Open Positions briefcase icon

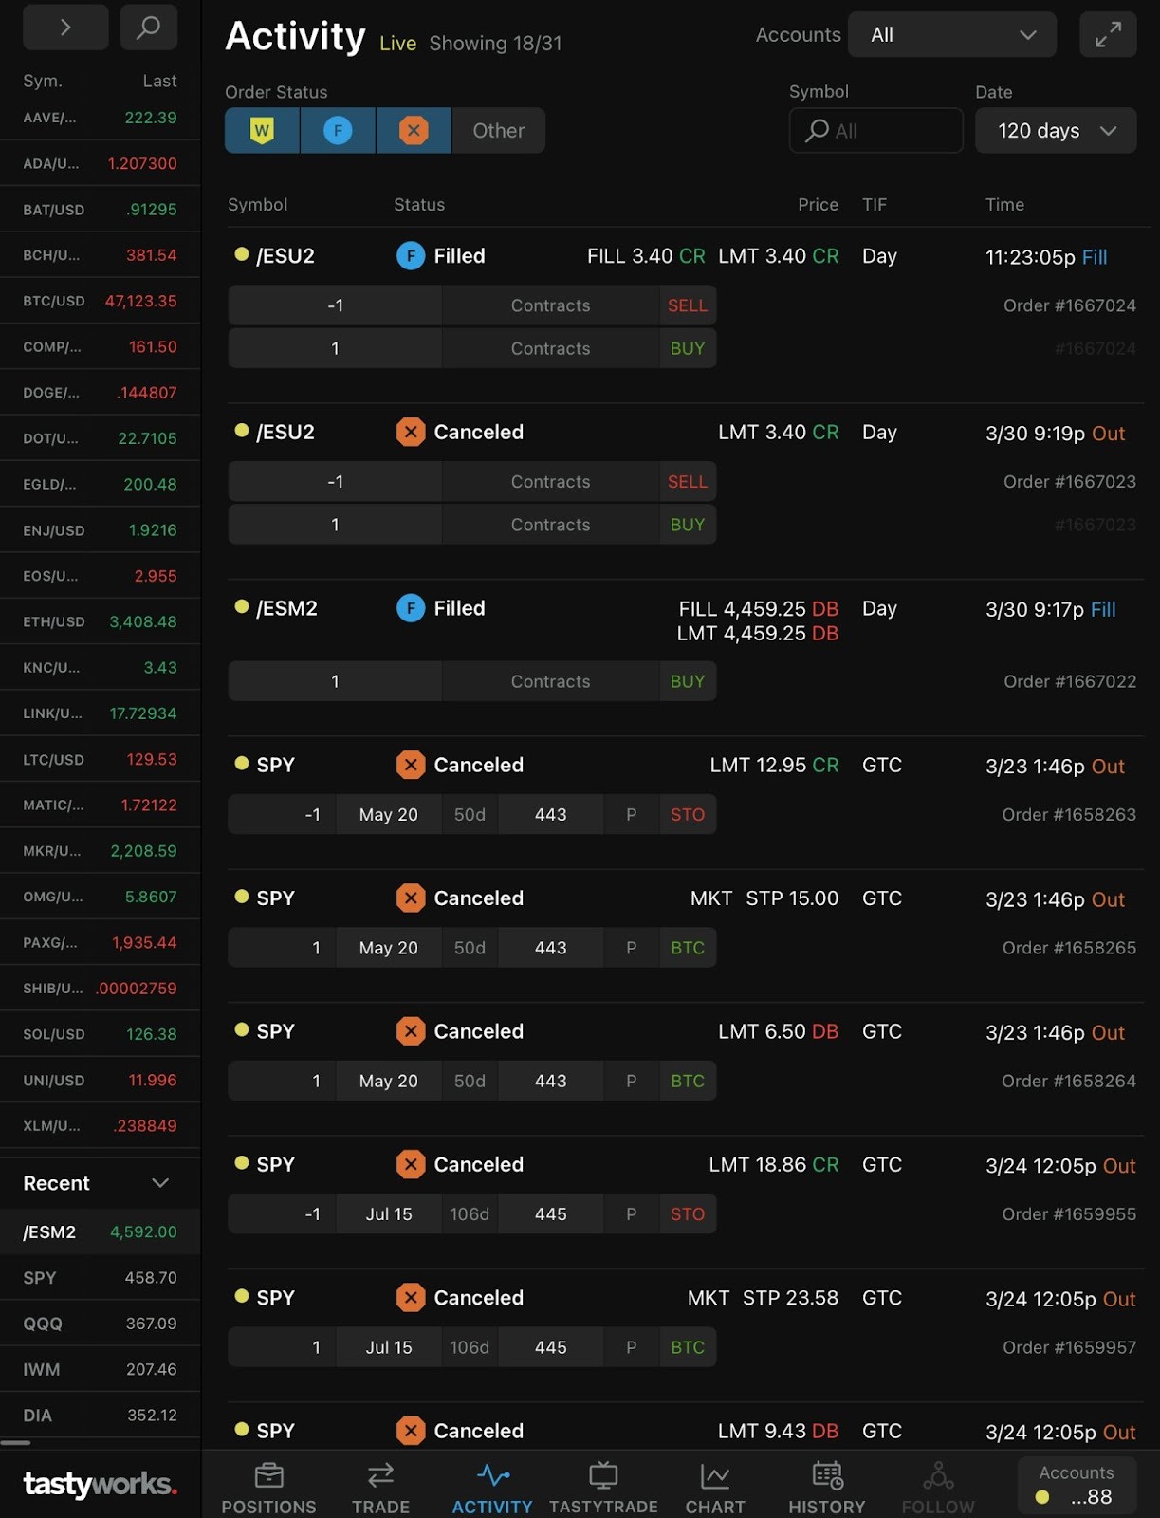point(268,1476)
